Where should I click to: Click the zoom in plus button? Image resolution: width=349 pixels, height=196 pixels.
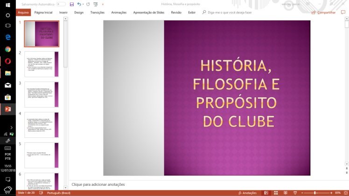click(x=331, y=193)
